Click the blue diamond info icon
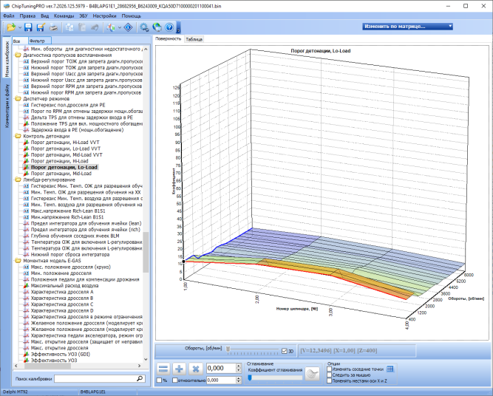This screenshot has height=396, width=493. click(x=129, y=27)
